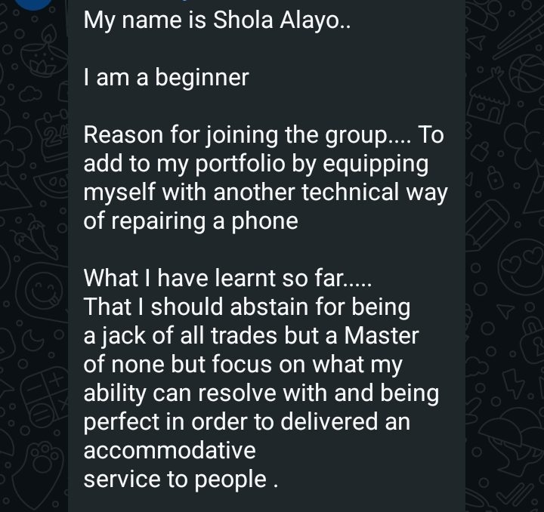Click the "perfect in order to delivered an" line

(x=246, y=422)
